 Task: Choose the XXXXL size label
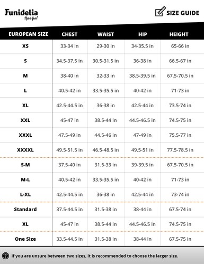[25, 150]
